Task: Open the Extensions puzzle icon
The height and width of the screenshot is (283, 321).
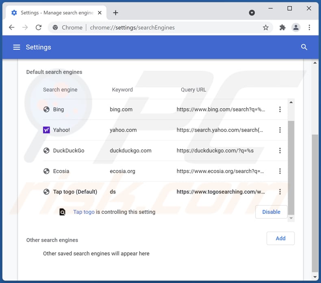Action: click(x=282, y=27)
